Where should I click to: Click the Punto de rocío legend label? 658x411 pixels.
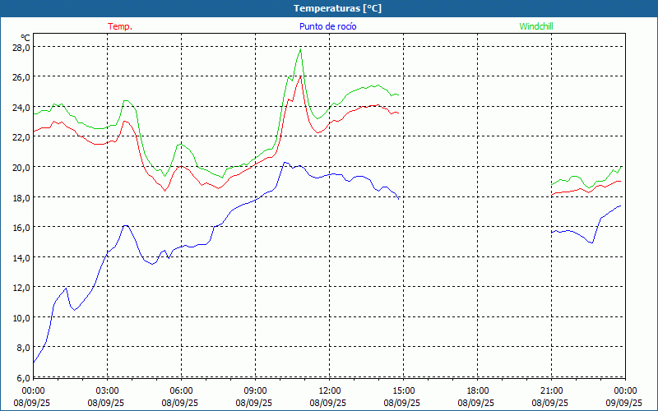(x=327, y=26)
